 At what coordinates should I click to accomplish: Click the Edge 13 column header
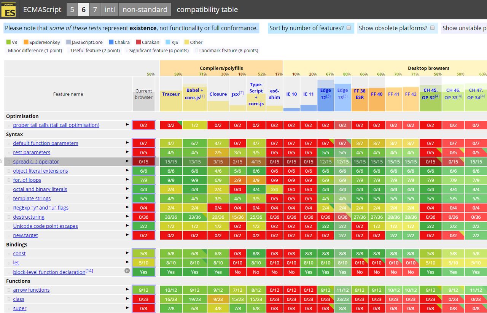coord(342,93)
